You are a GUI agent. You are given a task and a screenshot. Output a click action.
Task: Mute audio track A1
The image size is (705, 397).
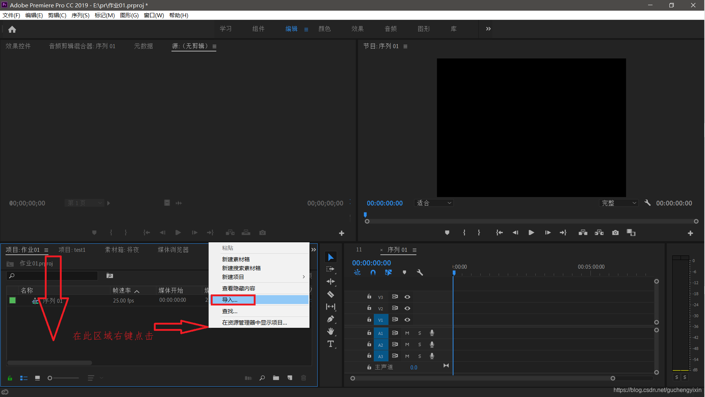click(407, 333)
